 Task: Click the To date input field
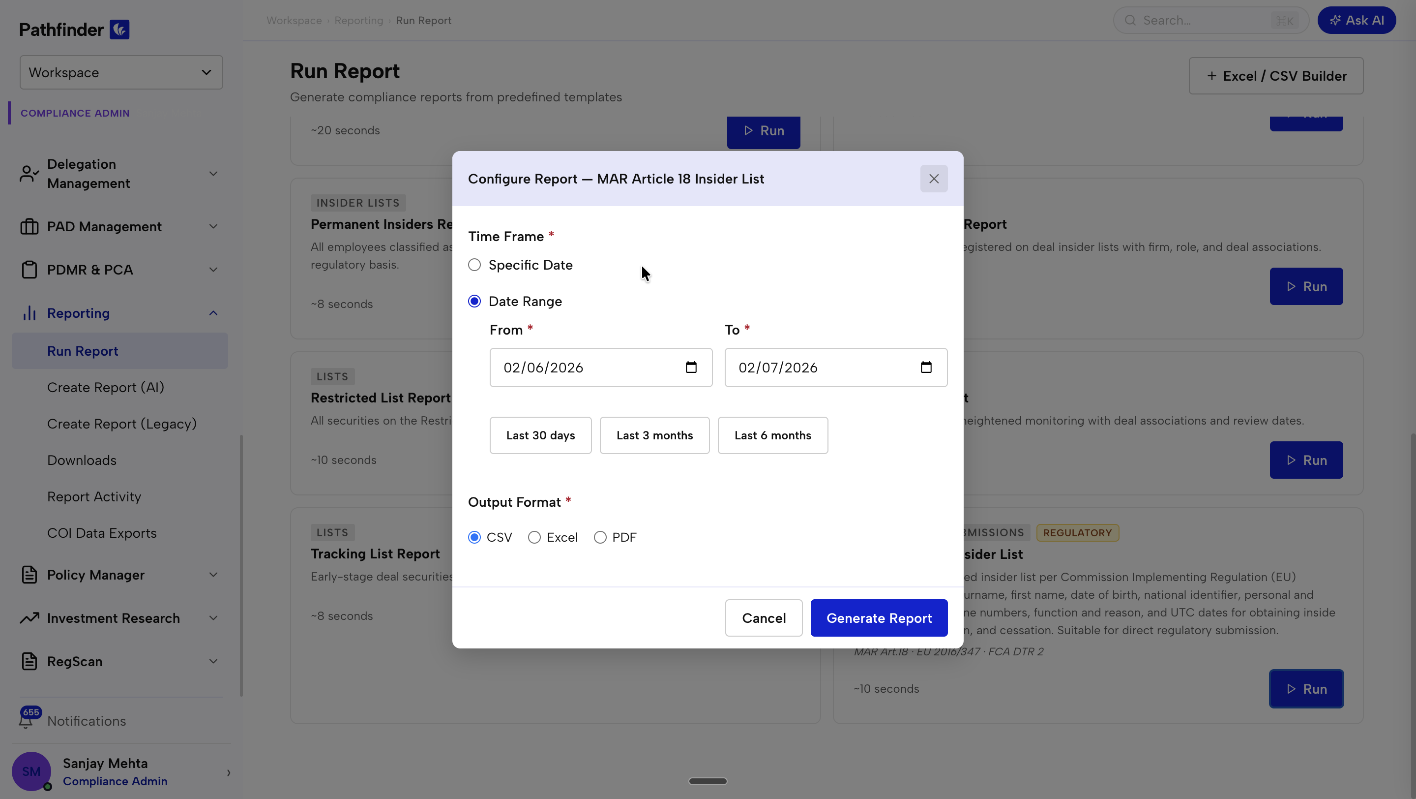click(836, 368)
